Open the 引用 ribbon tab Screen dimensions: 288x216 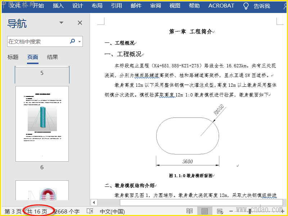point(117,6)
